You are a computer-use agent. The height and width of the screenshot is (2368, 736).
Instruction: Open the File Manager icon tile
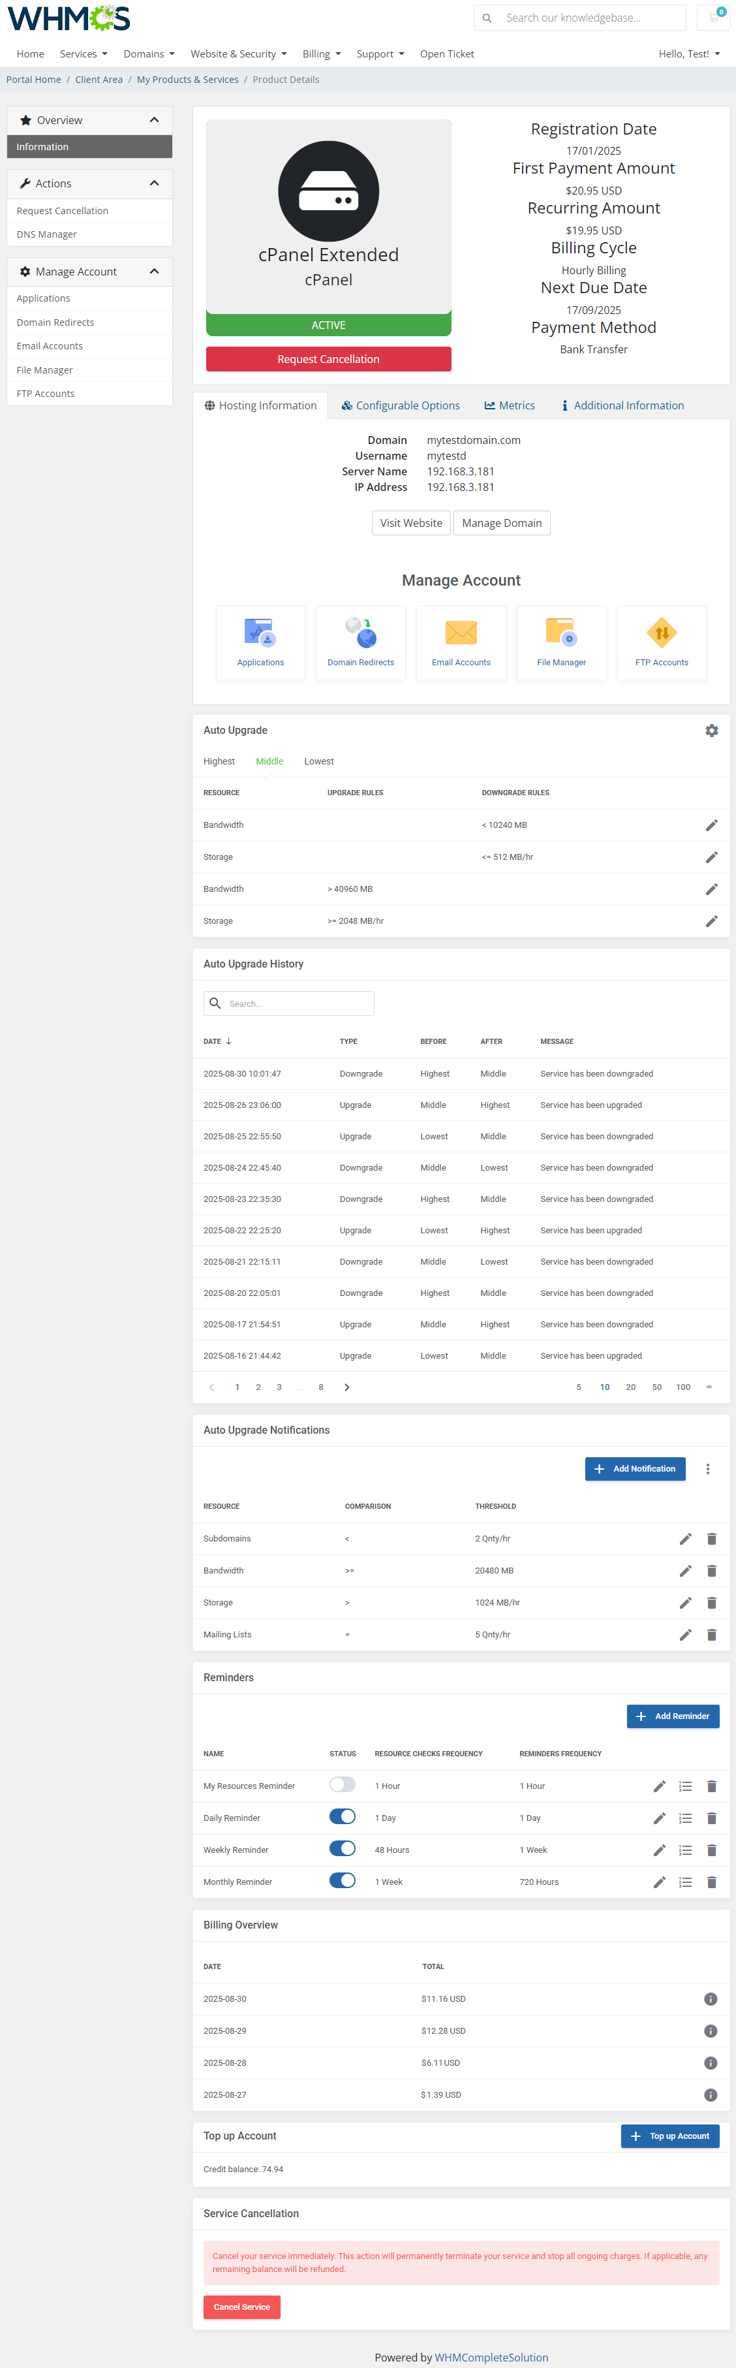[560, 642]
